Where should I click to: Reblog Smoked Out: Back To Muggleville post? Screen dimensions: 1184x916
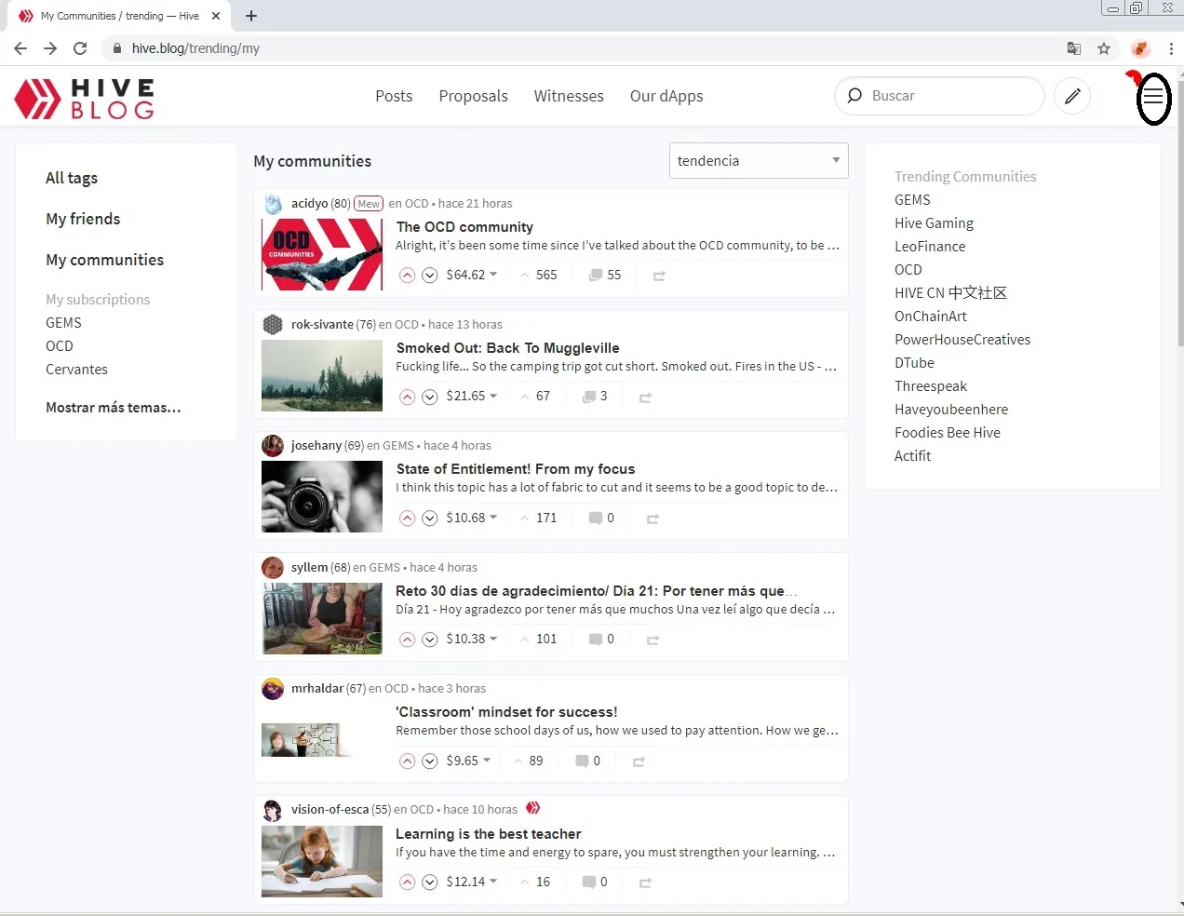(x=645, y=397)
